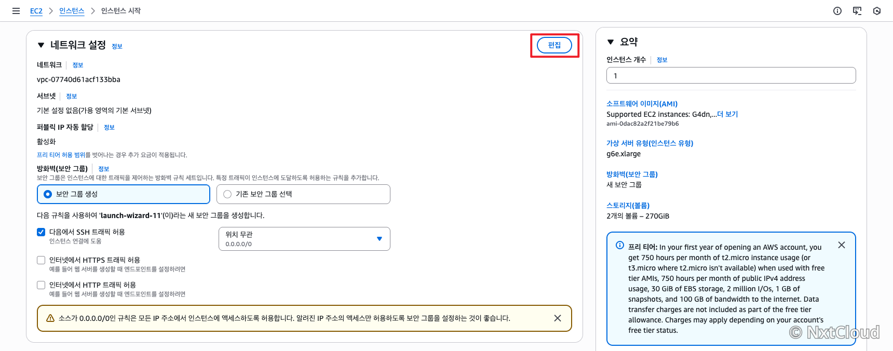893x351 pixels.
Task: Go to Instances breadcrumb link
Action: click(x=72, y=11)
